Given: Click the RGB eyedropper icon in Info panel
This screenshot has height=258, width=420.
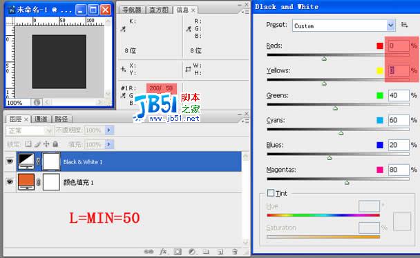Looking at the screenshot, I should coord(189,28).
